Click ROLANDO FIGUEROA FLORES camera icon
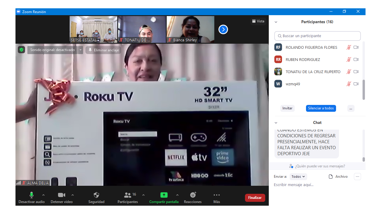The image size is (381, 214). pos(356,47)
